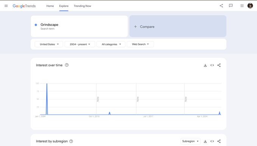Share the Interest by subregion card
Image resolution: width=257 pixels, height=146 pixels.
point(219,141)
